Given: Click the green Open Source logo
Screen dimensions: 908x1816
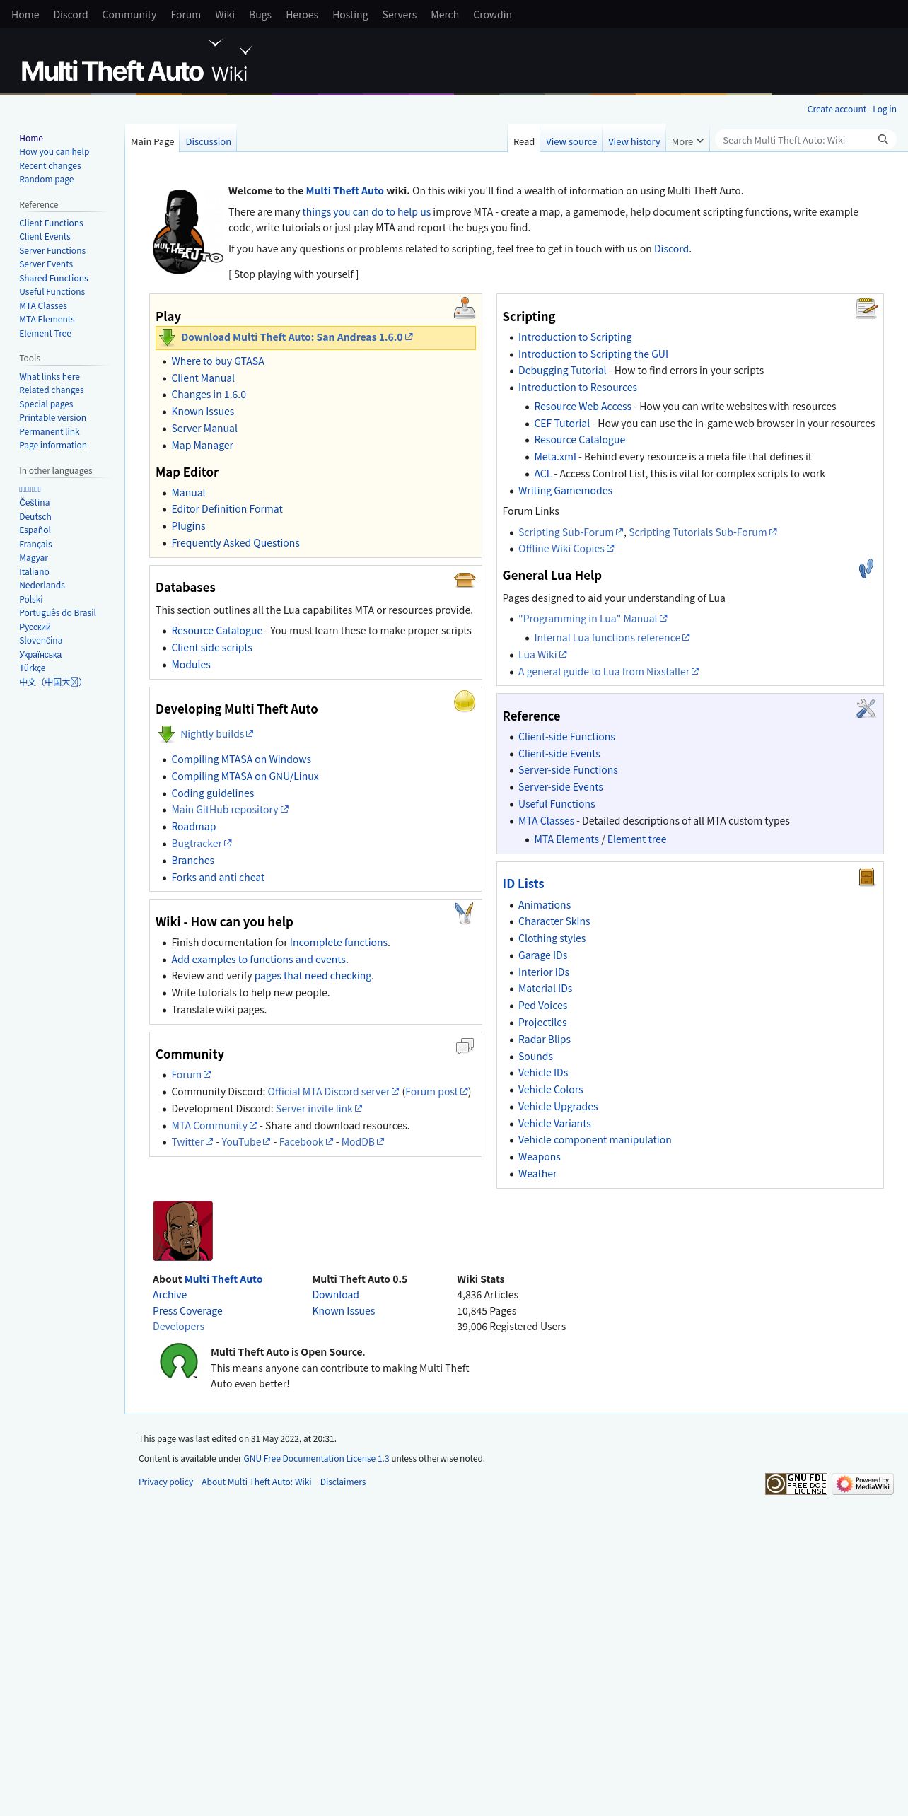Looking at the screenshot, I should pos(179,1361).
